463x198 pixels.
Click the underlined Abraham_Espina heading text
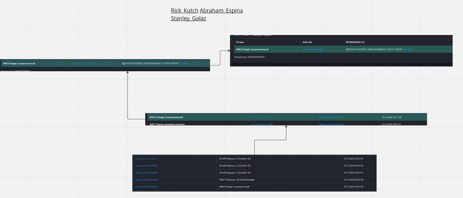click(221, 11)
